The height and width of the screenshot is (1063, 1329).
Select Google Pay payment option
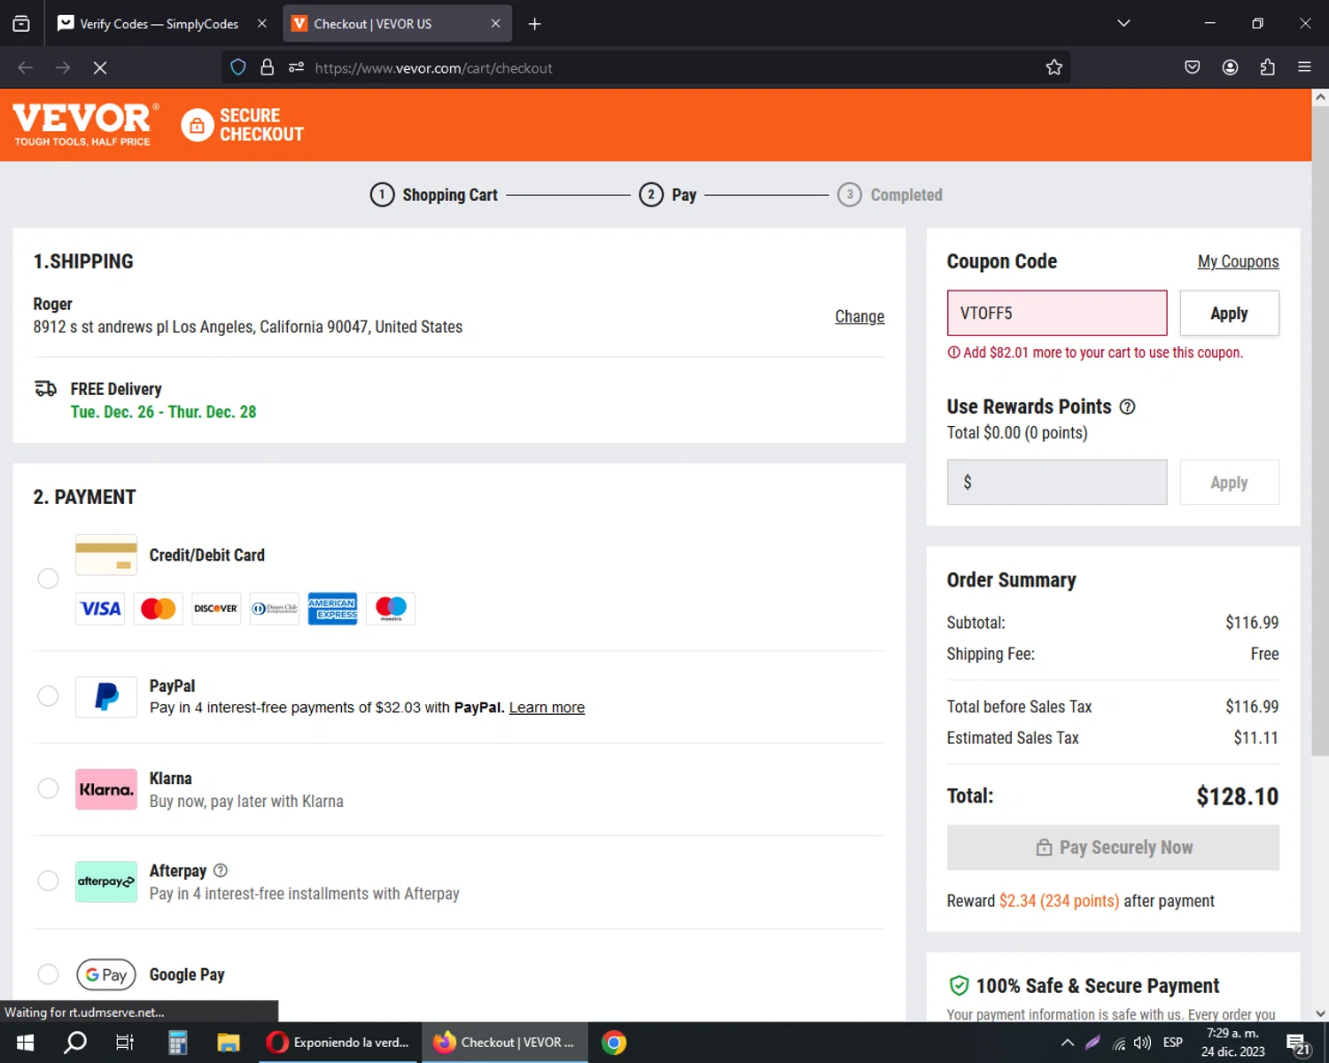point(48,974)
